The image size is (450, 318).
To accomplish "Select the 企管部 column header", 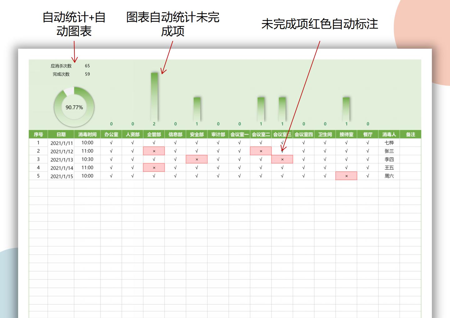I will click(x=154, y=134).
